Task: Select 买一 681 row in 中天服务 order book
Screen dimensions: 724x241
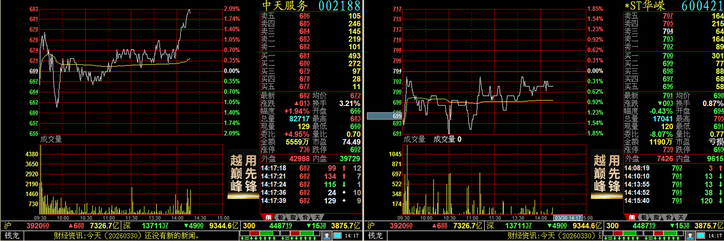Action: coord(311,56)
